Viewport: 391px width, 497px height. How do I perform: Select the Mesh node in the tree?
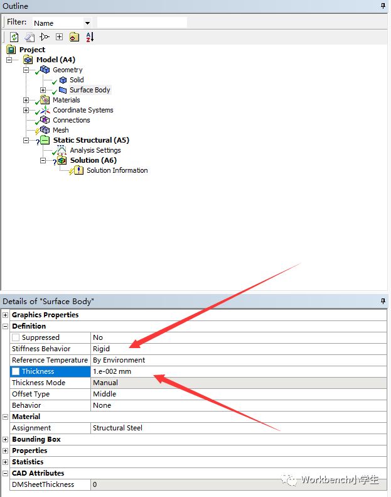pyautogui.click(x=60, y=130)
